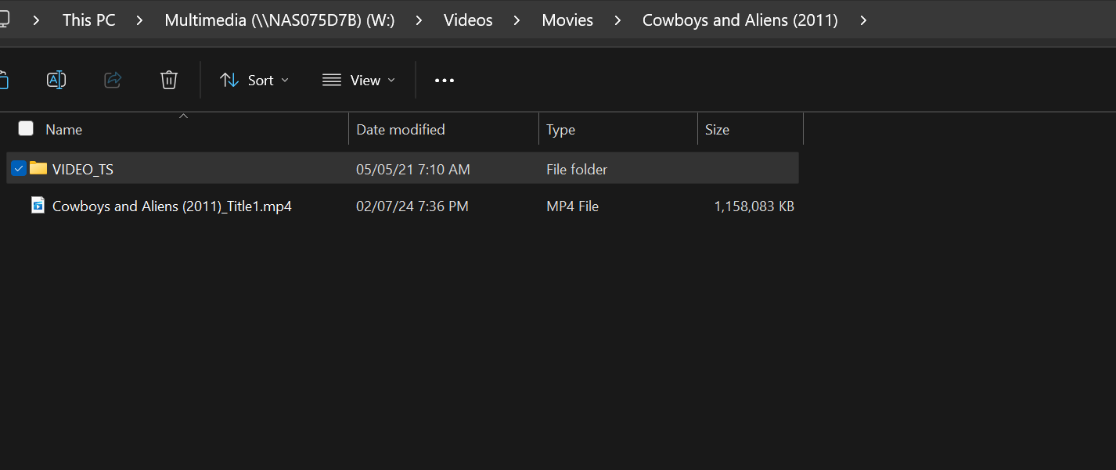The height and width of the screenshot is (470, 1116).
Task: Navigate to Videos via the breadcrumb
Action: 467,20
